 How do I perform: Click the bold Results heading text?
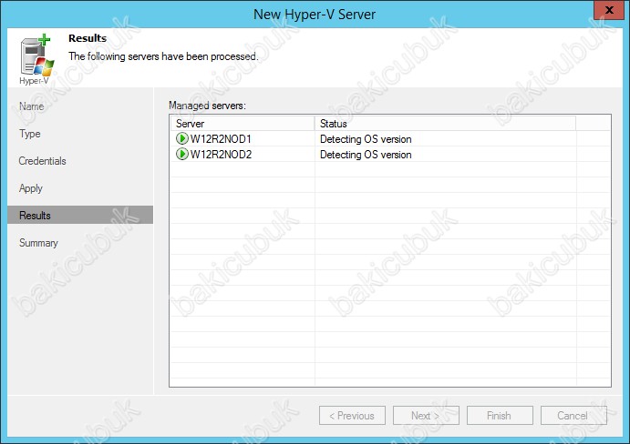[x=88, y=38]
